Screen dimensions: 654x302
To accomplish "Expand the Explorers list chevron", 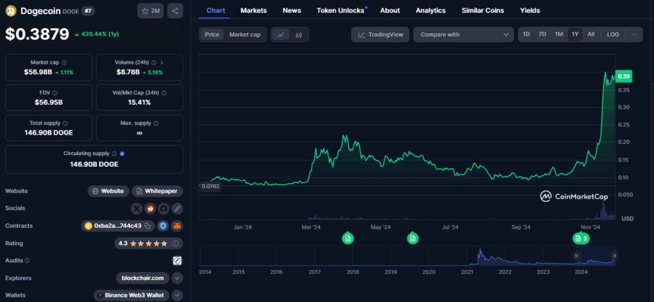I will 178,278.
